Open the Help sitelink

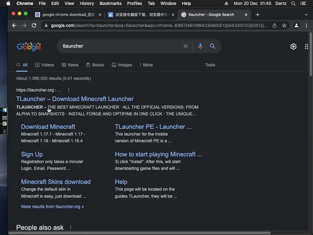(x=121, y=182)
